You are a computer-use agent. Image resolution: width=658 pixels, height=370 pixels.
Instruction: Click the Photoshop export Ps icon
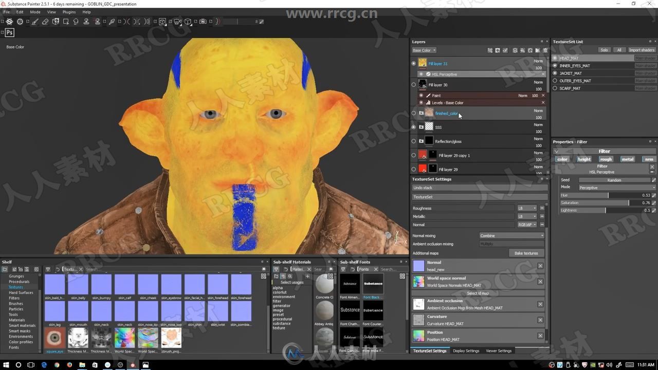click(x=9, y=32)
